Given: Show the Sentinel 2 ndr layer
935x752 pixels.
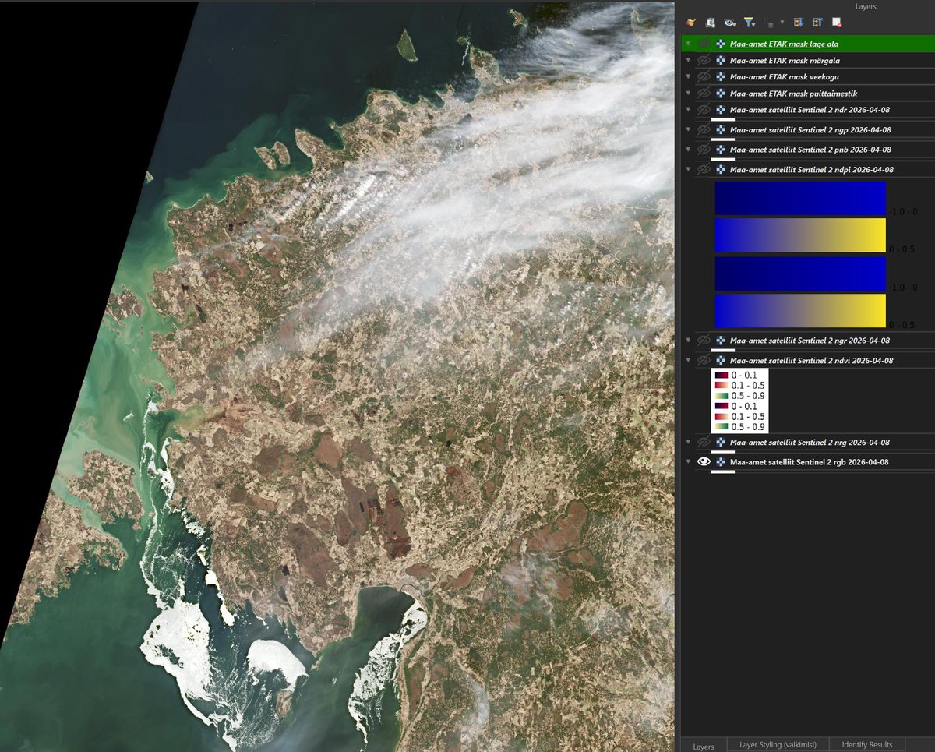Looking at the screenshot, I should 704,109.
